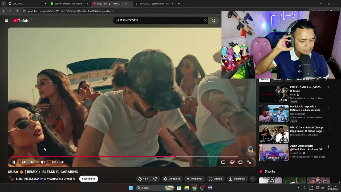Image resolution: width=341 pixels, height=192 pixels.
Task: Click the YouTube search magnifier button
Action: coord(214,20)
